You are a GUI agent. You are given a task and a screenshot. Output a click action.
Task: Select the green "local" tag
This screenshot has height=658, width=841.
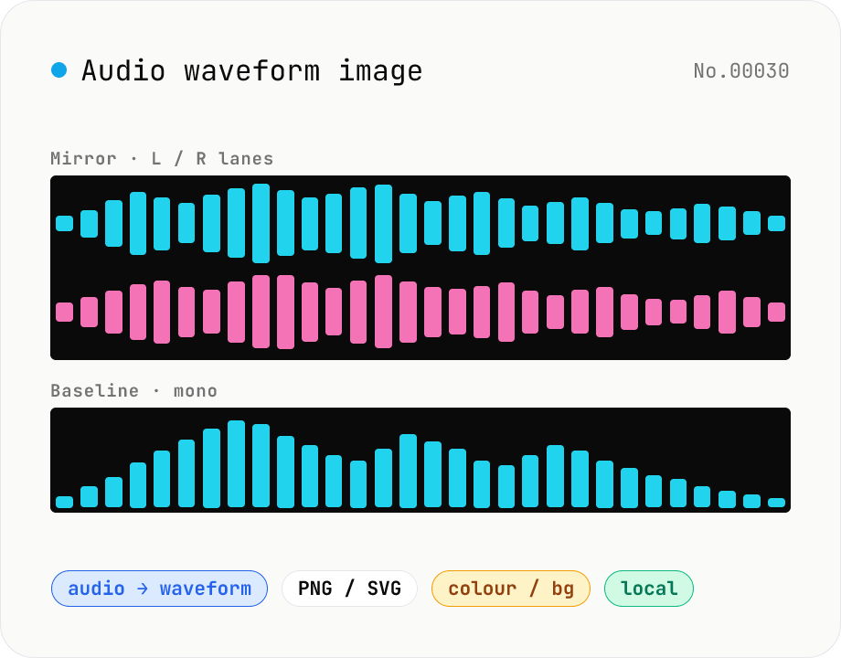[x=649, y=589]
